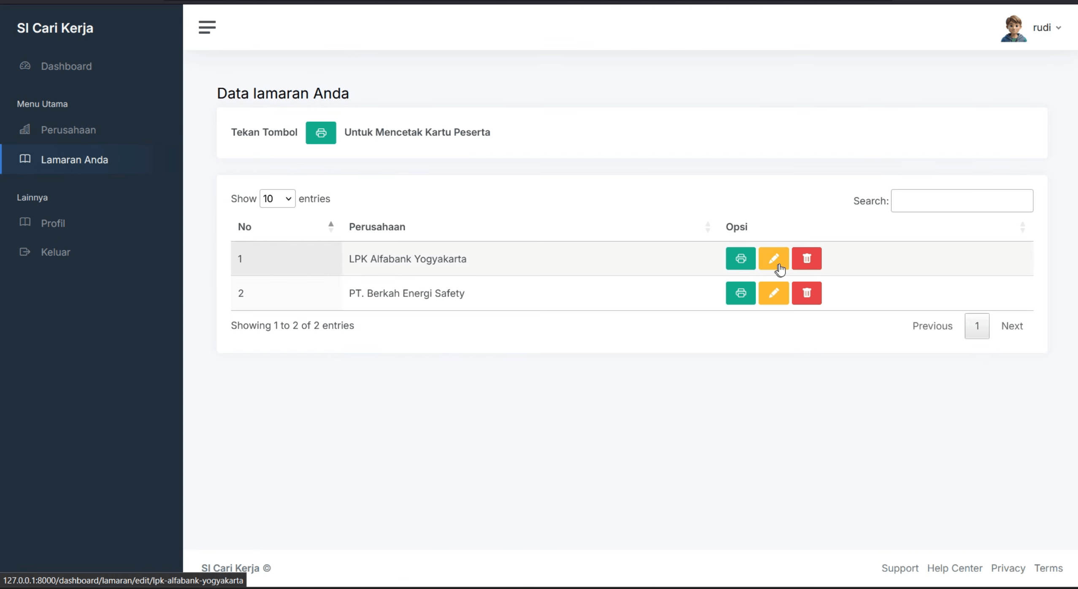Toggle the hamburger sidebar menu icon

tap(207, 27)
